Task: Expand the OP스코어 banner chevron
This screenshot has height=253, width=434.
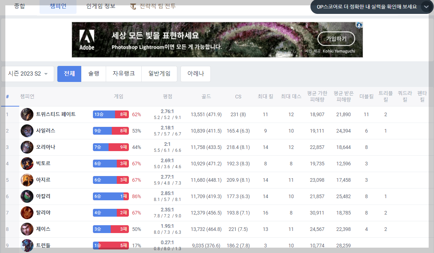Action: pos(426,6)
